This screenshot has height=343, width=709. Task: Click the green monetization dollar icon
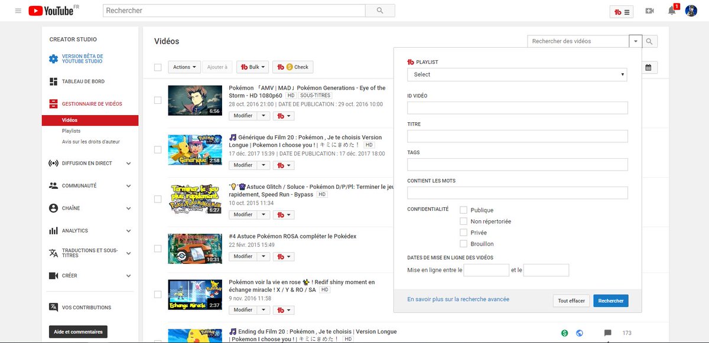(x=565, y=333)
